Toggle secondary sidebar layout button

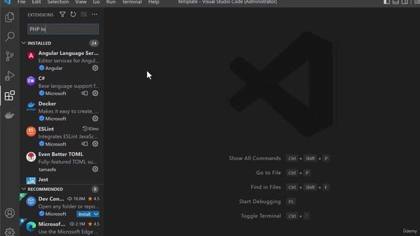tap(405, 2)
